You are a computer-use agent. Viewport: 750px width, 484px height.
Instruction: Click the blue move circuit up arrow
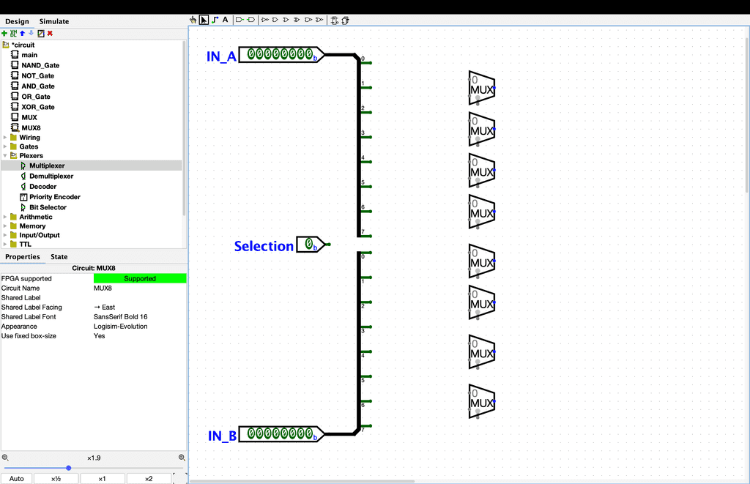[x=22, y=33]
